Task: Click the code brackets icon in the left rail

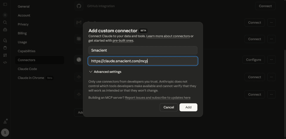Action: 5,62
